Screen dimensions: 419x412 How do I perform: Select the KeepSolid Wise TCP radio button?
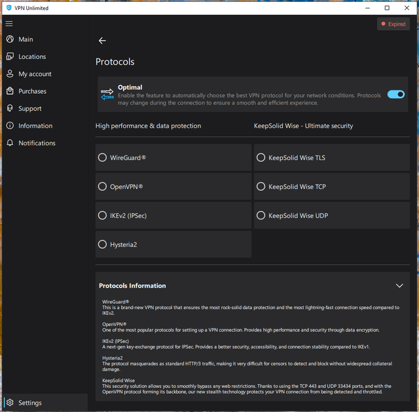(261, 186)
